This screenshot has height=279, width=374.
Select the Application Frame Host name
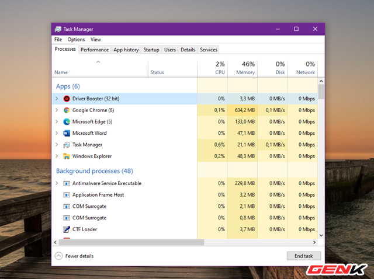[98, 195]
